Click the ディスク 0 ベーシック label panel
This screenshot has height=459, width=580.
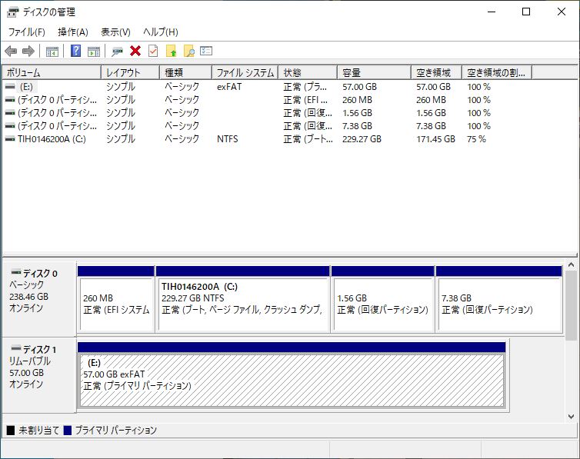point(39,298)
